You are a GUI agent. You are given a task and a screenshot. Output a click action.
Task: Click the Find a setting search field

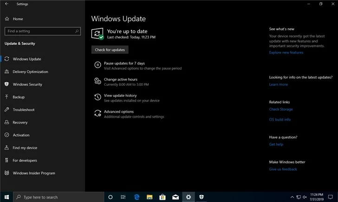(x=43, y=31)
